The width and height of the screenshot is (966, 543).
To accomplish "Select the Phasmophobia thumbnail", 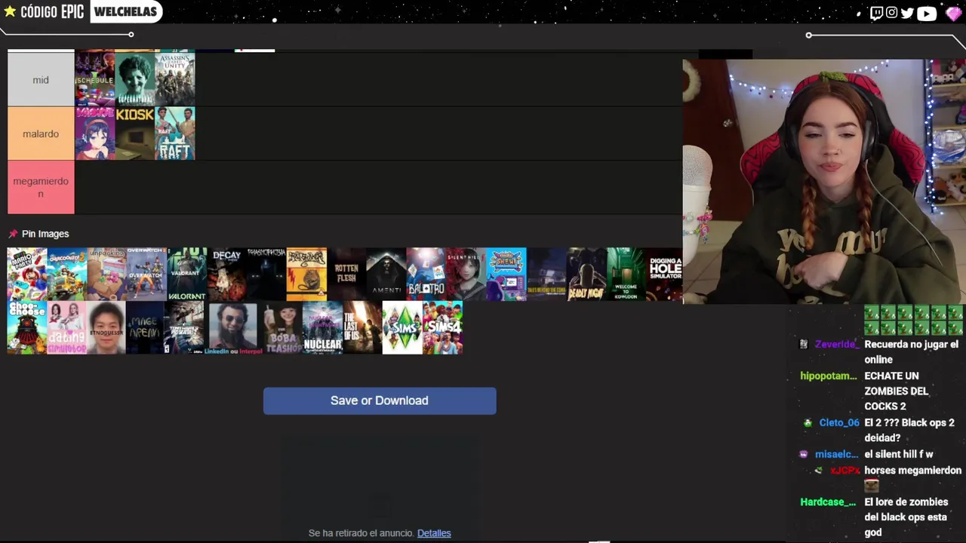I will (267, 275).
